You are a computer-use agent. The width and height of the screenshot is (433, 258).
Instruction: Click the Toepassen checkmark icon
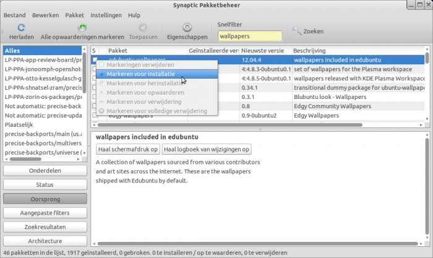tap(143, 27)
